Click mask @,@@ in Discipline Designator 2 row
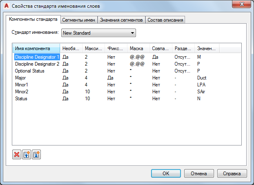 click(137, 64)
